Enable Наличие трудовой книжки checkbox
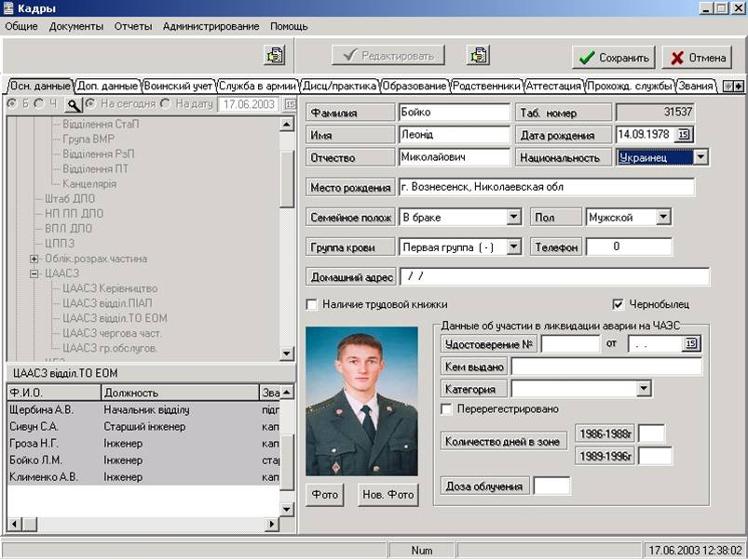Image resolution: width=748 pixels, height=560 pixels. 312,304
